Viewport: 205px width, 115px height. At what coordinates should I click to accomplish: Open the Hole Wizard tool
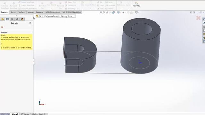click(51, 4)
